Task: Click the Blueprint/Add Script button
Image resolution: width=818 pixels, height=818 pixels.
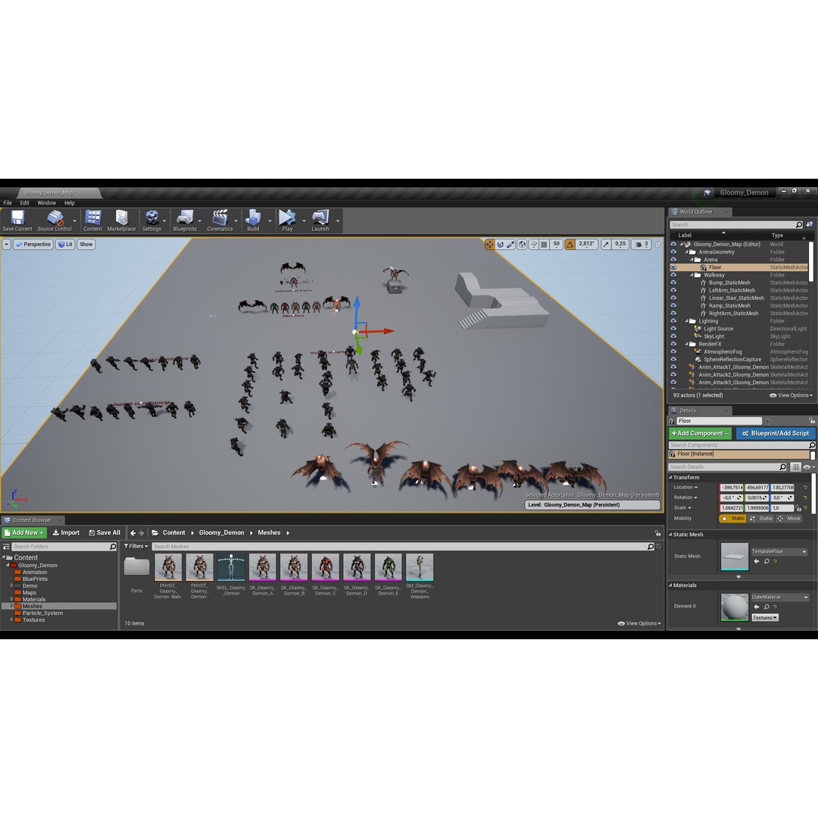Action: pyautogui.click(x=776, y=433)
